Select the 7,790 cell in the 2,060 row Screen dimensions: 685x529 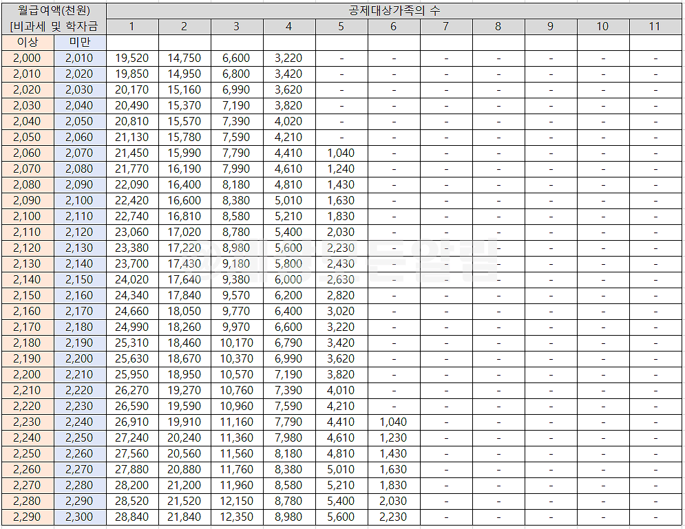[x=237, y=153]
